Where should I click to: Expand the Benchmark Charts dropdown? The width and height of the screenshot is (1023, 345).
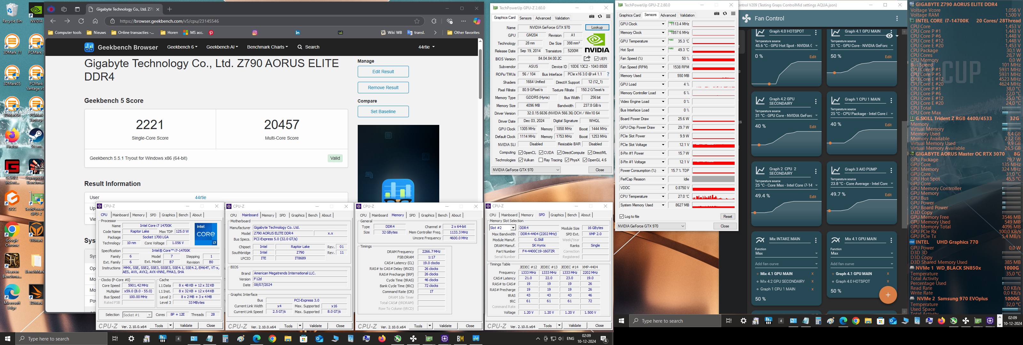267,47
